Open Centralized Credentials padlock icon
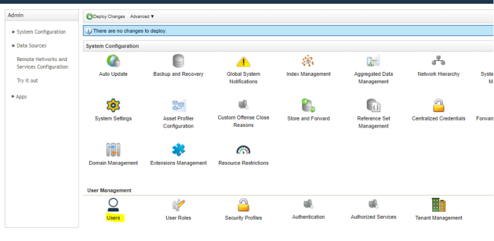Image resolution: width=494 pixels, height=241 pixels. [x=438, y=105]
